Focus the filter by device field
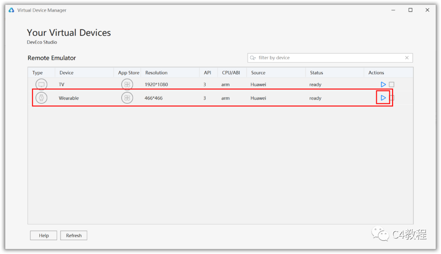The width and height of the screenshot is (441, 254). pyautogui.click(x=330, y=58)
